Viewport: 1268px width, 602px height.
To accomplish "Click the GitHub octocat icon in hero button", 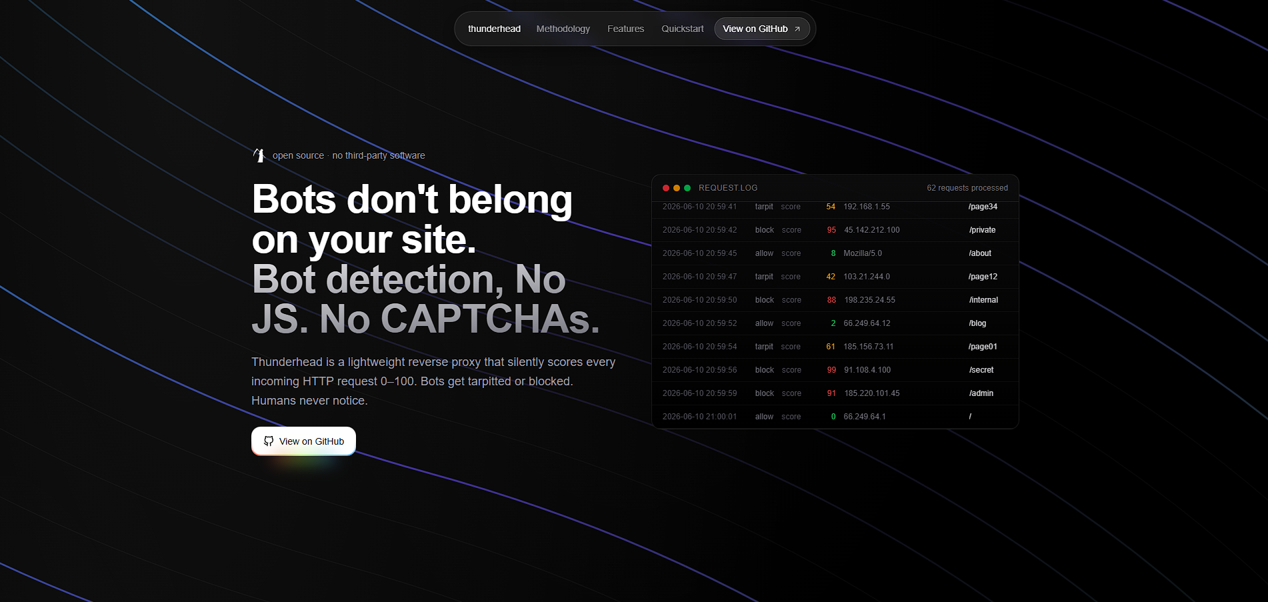I will [269, 441].
